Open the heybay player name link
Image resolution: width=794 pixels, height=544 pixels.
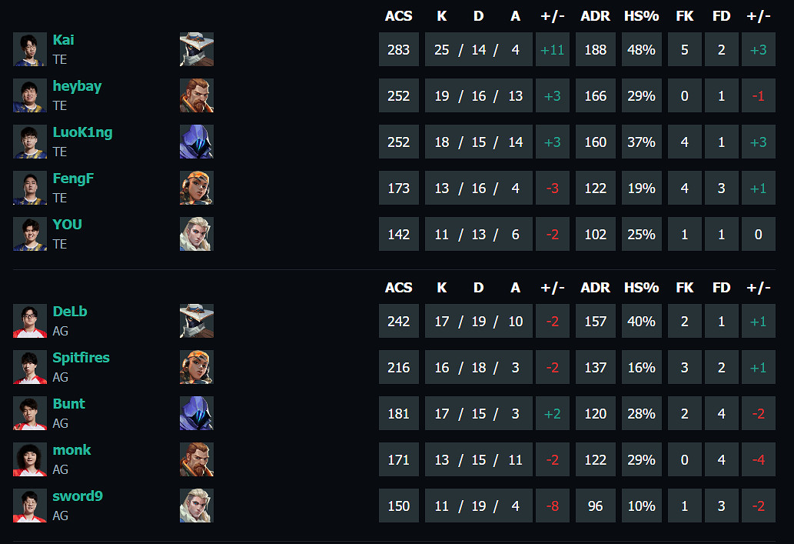click(77, 86)
